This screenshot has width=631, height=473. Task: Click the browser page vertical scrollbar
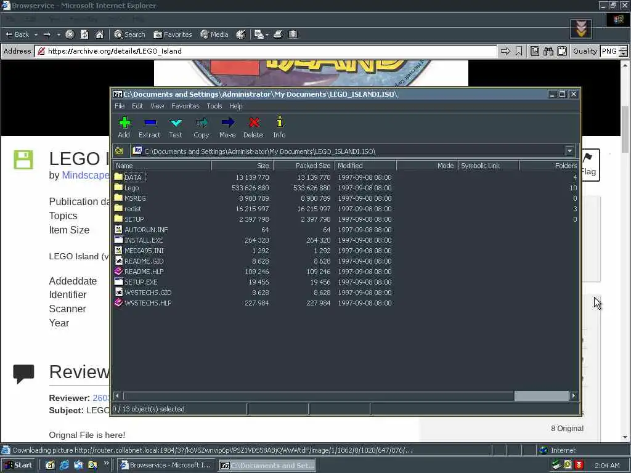click(x=625, y=251)
